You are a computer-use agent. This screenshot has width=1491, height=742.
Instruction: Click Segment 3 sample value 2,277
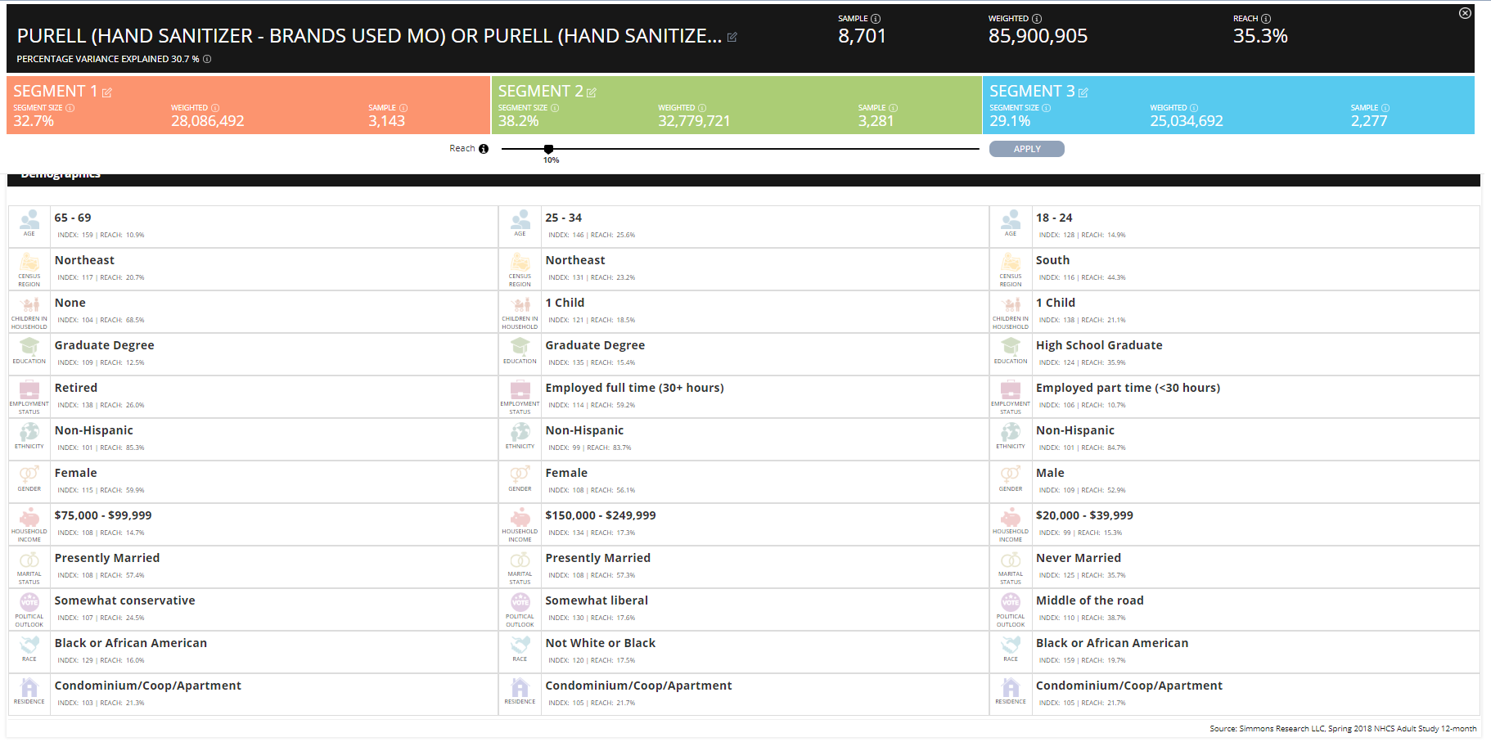(1368, 121)
